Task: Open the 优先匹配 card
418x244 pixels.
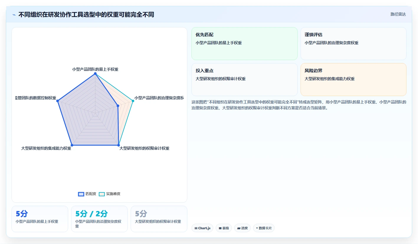Action: tap(245, 44)
